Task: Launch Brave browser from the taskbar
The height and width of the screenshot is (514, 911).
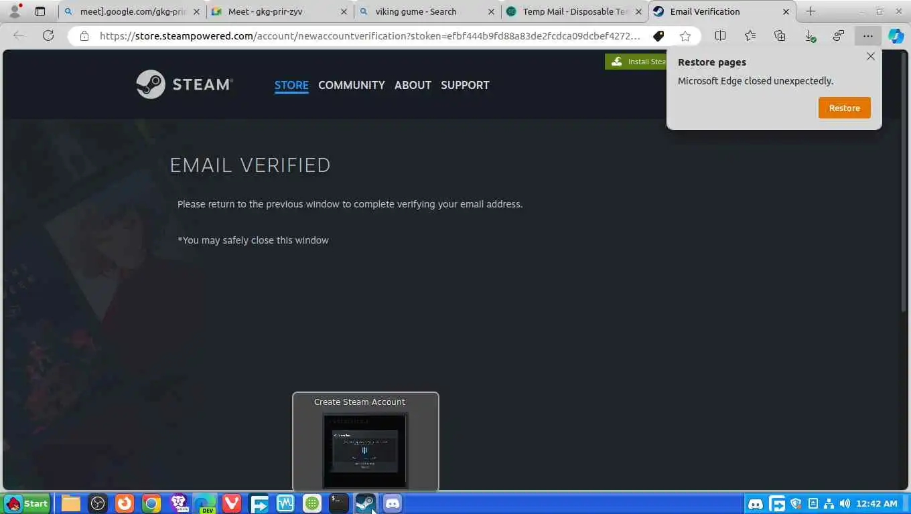Action: (x=178, y=503)
